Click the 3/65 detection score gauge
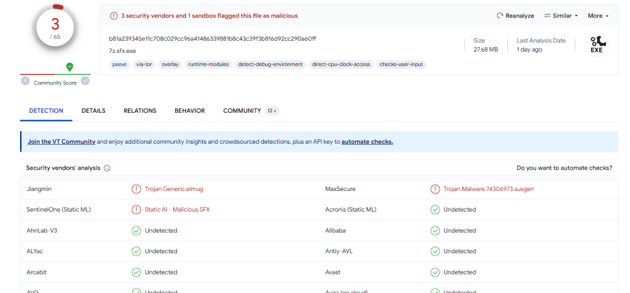Viewport: 630px width, 293px height. [x=55, y=28]
